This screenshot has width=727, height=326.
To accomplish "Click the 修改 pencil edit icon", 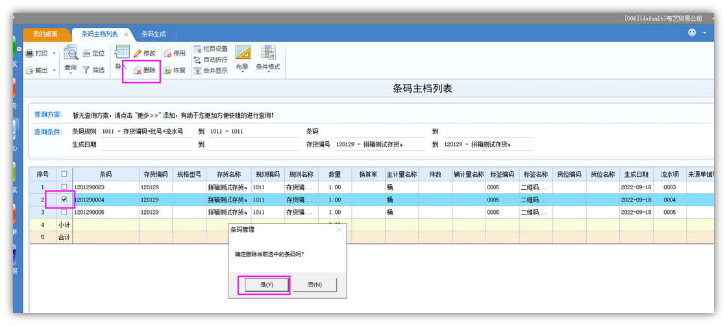I will point(138,54).
